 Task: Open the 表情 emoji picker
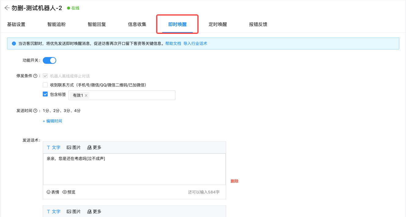click(x=53, y=192)
